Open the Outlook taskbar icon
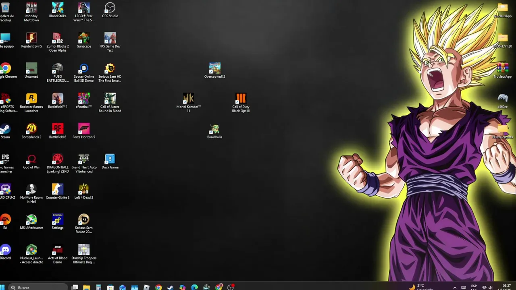The height and width of the screenshot is (290, 516). [123, 287]
